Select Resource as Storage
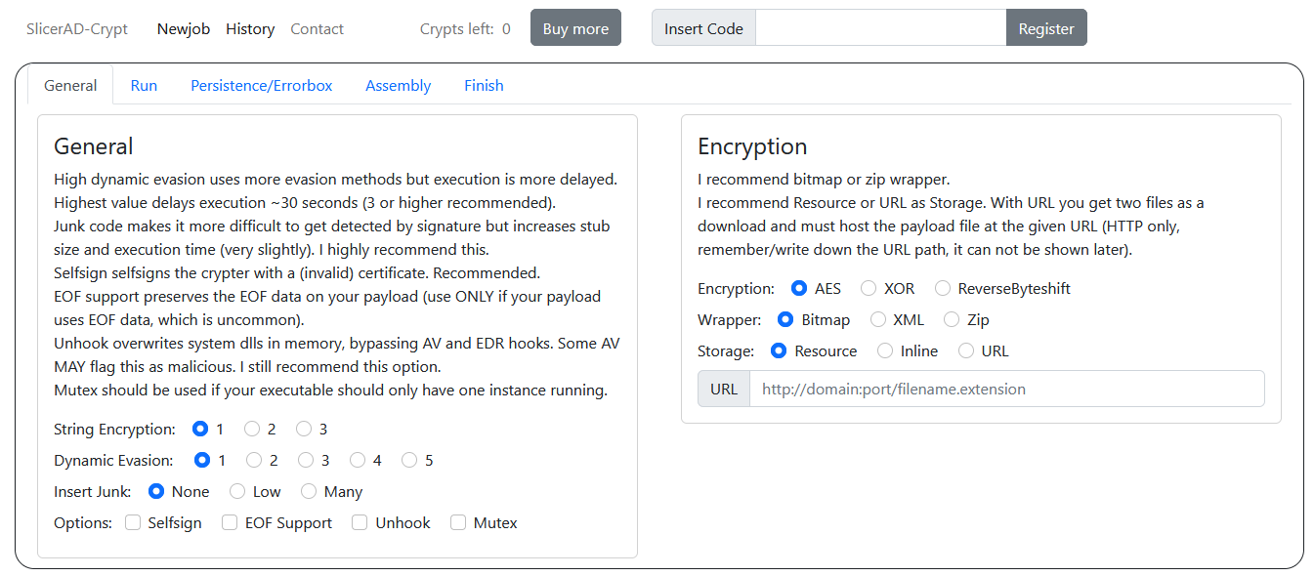The width and height of the screenshot is (1314, 576). (779, 350)
